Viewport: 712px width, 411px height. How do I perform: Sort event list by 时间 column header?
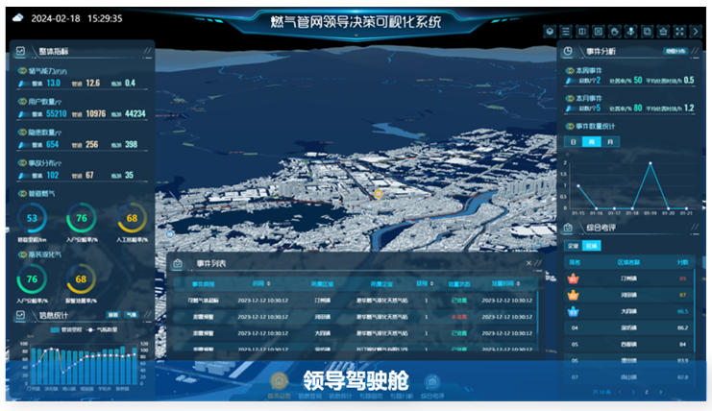260,284
